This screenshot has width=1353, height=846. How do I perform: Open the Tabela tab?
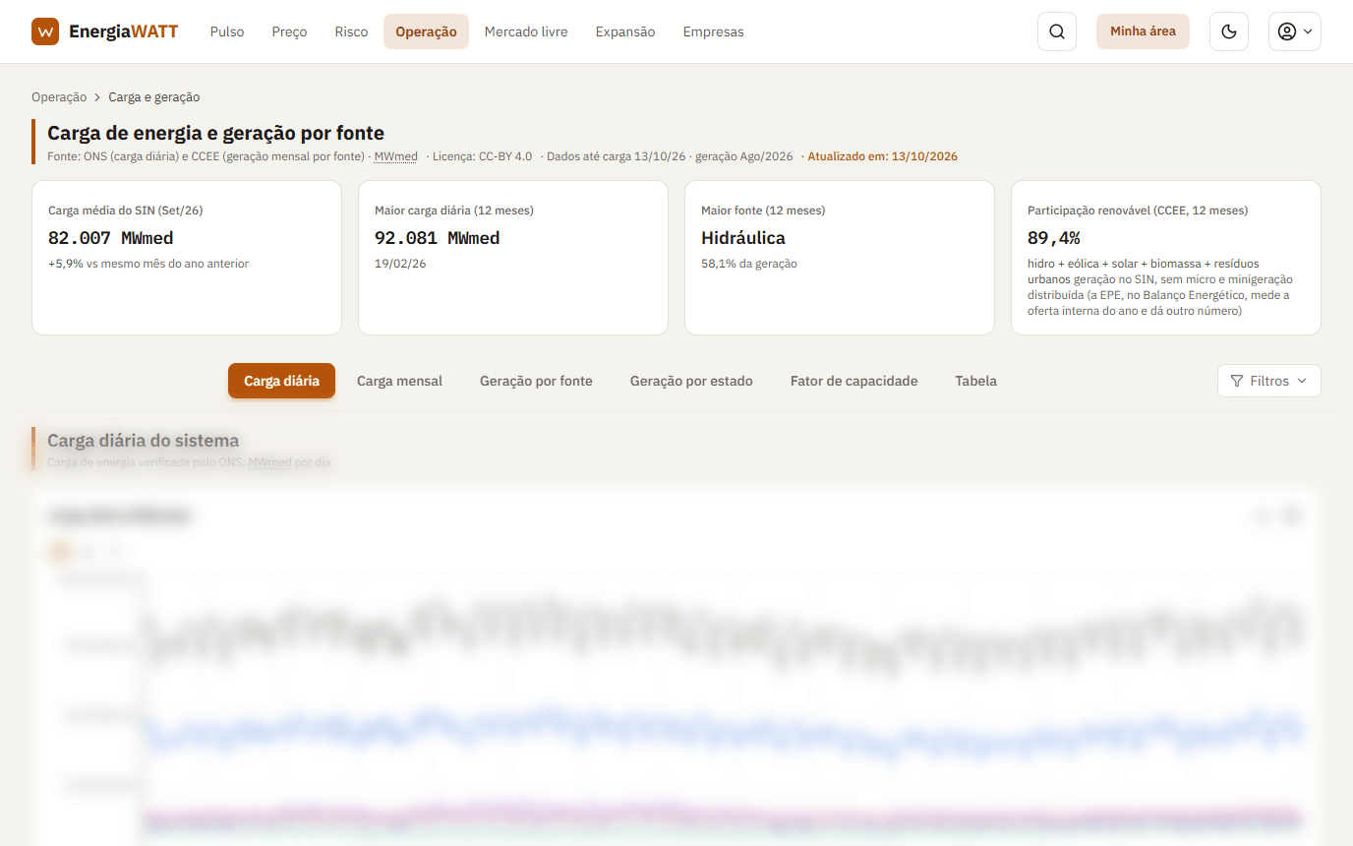coord(976,381)
